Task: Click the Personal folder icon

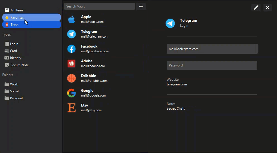Action: point(7,98)
